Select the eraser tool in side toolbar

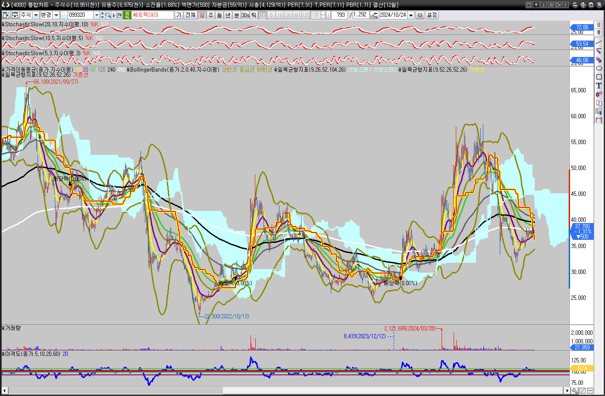pos(599,60)
